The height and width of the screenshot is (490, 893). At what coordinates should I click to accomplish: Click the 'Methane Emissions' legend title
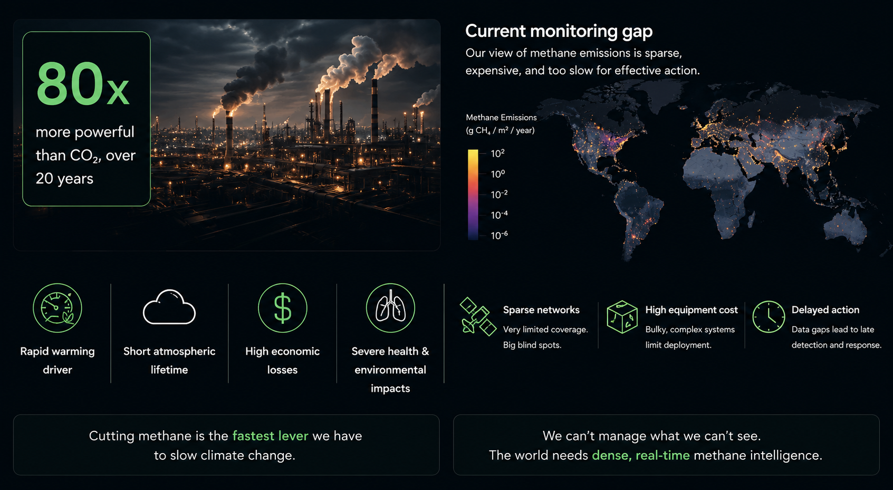click(x=501, y=117)
